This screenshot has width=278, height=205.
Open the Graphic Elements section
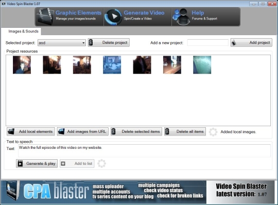[x=69, y=16]
